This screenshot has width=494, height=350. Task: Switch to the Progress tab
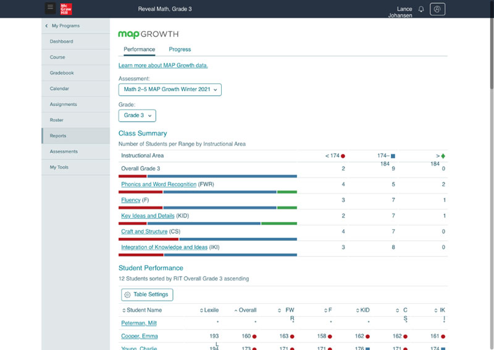[180, 49]
